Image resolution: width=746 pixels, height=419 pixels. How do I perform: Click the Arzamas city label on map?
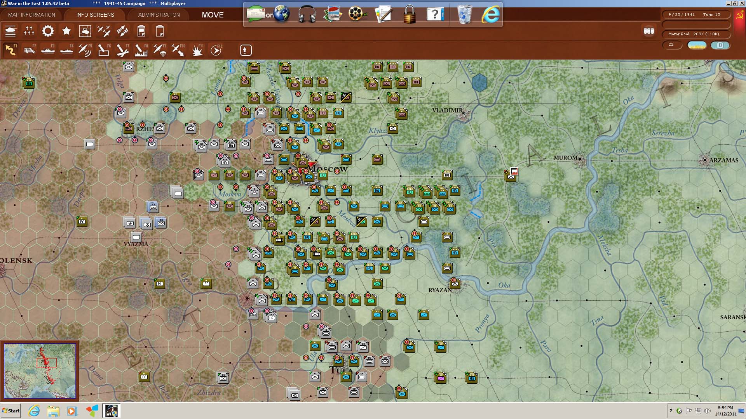coord(724,160)
